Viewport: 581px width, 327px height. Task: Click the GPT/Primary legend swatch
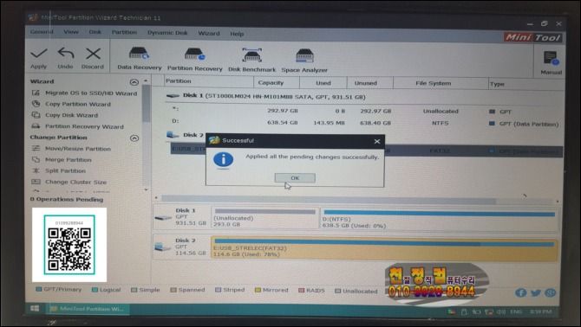[38, 289]
